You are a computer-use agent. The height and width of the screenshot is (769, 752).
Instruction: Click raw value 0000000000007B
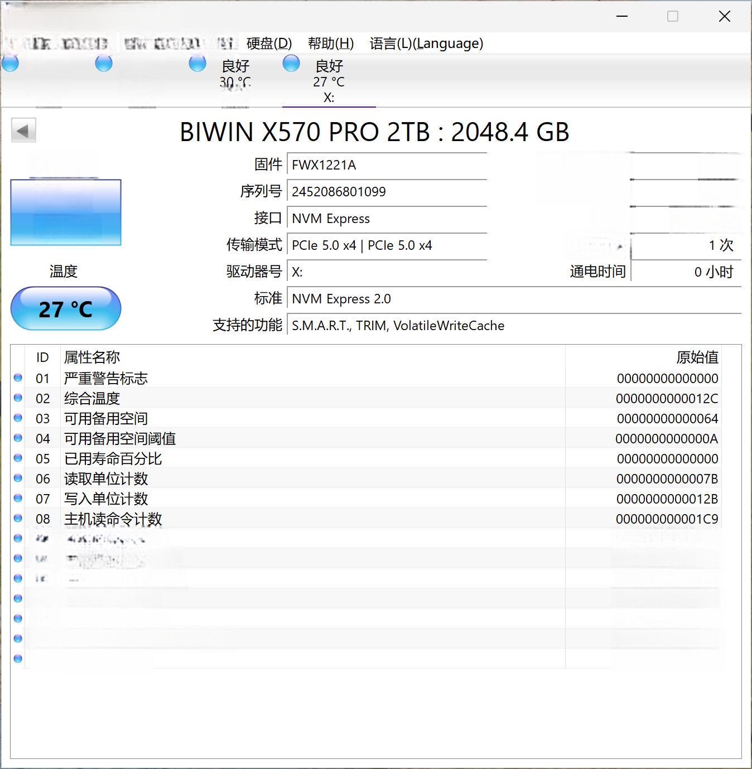point(667,479)
